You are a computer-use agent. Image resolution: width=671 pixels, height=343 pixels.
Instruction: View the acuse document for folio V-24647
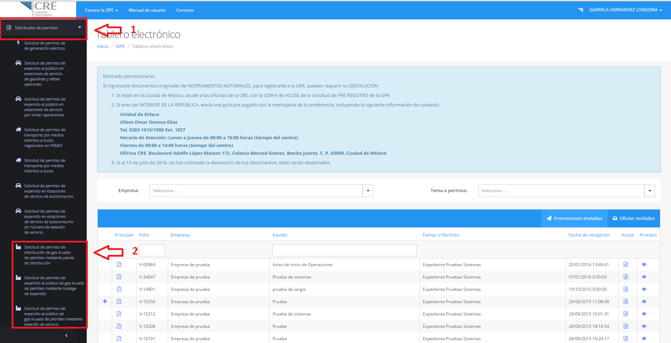click(626, 277)
